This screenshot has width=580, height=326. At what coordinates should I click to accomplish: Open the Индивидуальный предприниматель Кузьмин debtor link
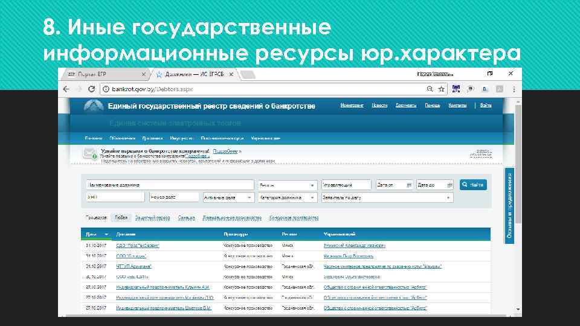(x=163, y=287)
